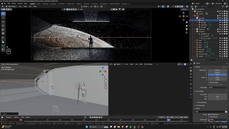The image size is (229, 129).
Task: Click the output folder browse icon
Action: [x=226, y=112]
